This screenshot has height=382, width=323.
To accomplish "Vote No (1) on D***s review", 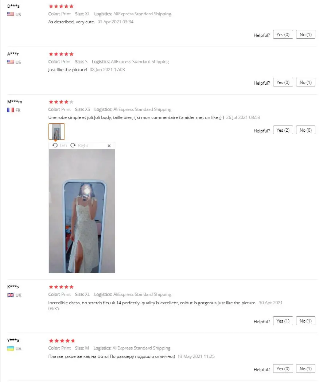I will tap(306, 35).
